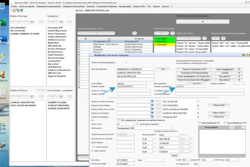The width and height of the screenshot is (250, 167).
Task: Select green avenant entry 2 15/02/2022
Action: click(164, 41)
